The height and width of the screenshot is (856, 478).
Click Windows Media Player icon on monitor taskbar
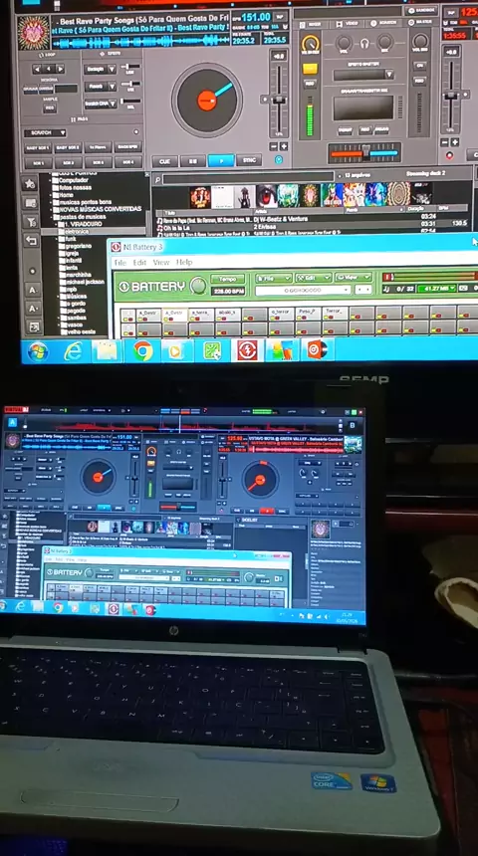tap(177, 351)
